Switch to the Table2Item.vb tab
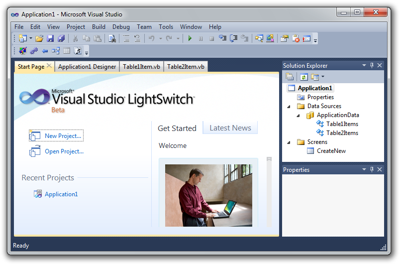The height and width of the screenshot is (264, 400). coord(186,67)
